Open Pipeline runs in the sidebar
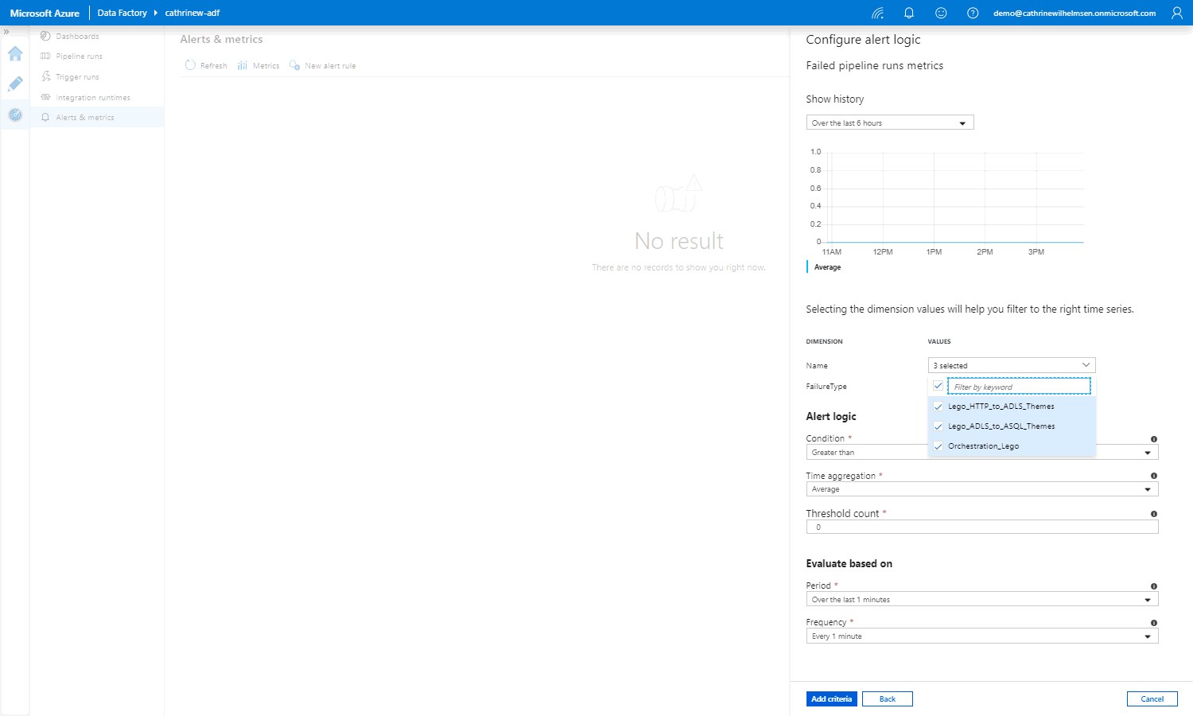Viewport: 1193px width, 716px height. point(79,56)
